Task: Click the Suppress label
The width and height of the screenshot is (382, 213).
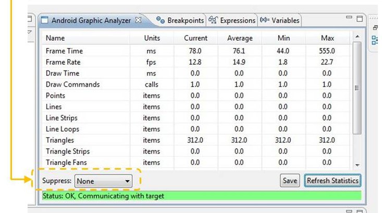Action: (57, 181)
